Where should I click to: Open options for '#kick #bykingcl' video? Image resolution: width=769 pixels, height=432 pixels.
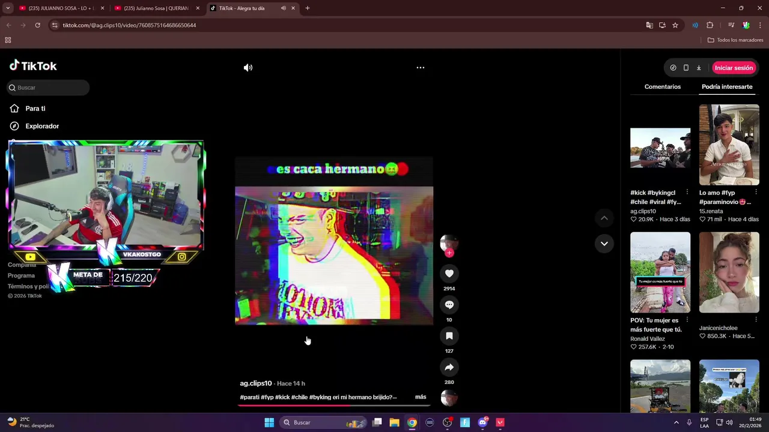687,193
